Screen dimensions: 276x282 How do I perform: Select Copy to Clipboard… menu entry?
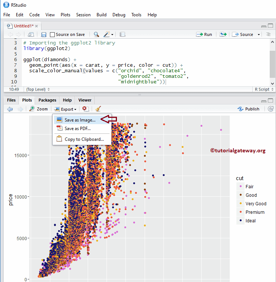coord(82,139)
